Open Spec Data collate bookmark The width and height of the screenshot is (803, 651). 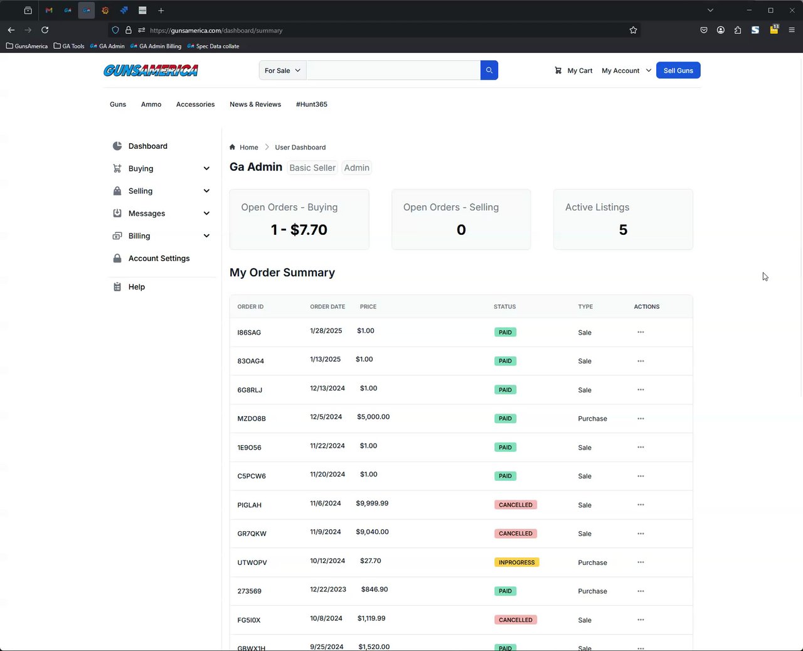pos(213,46)
